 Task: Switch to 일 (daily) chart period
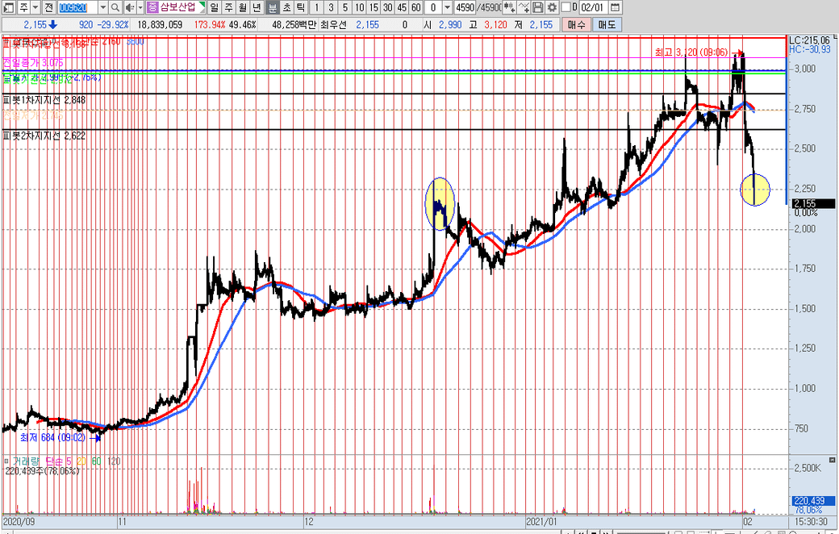coord(214,7)
